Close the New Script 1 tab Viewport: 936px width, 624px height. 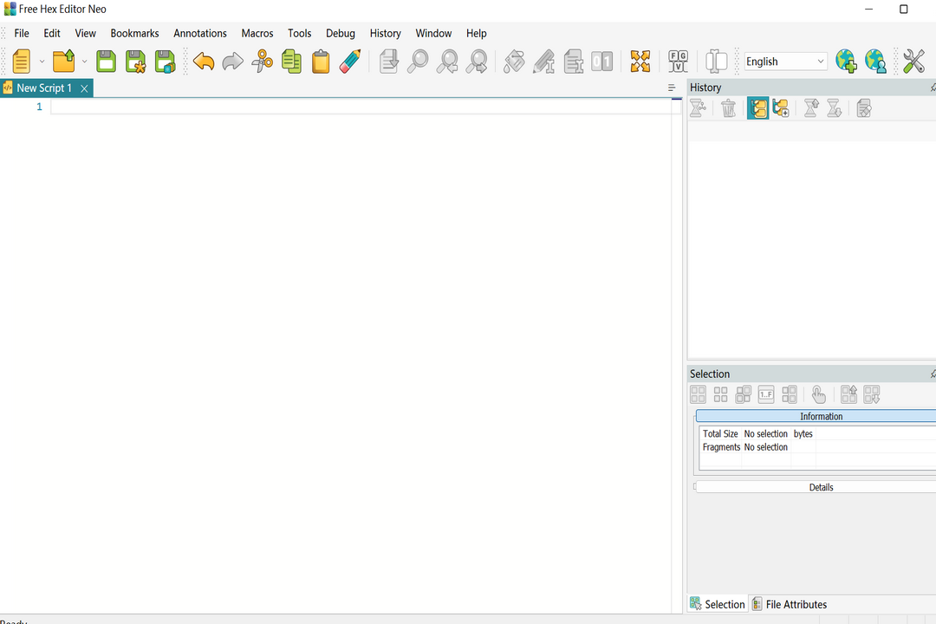click(84, 88)
